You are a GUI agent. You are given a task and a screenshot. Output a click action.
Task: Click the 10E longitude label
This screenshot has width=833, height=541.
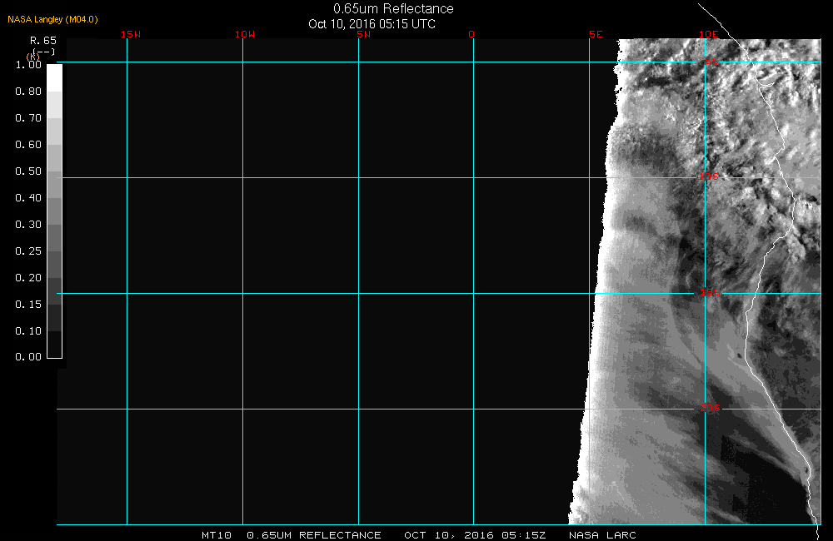tap(708, 34)
